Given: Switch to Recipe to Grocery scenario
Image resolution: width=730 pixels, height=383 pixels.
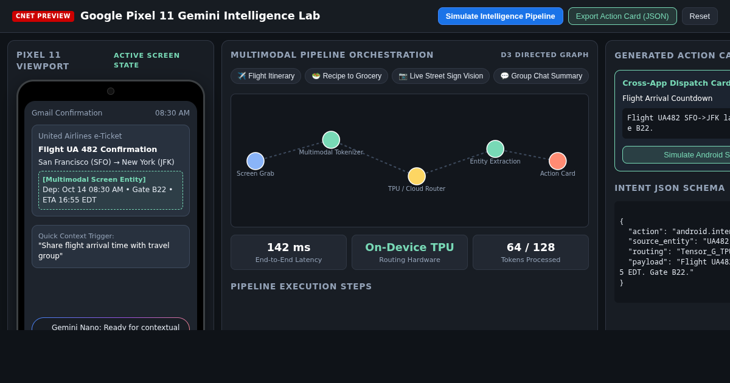Looking at the screenshot, I should pyautogui.click(x=346, y=76).
